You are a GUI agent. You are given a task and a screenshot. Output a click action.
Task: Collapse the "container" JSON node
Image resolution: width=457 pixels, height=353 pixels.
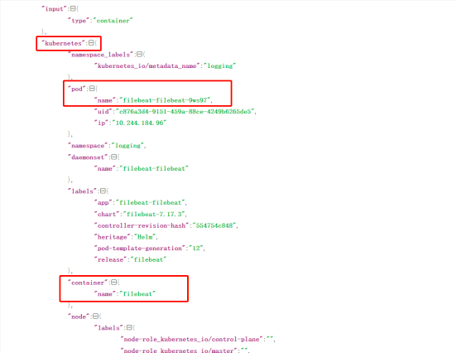(x=113, y=282)
